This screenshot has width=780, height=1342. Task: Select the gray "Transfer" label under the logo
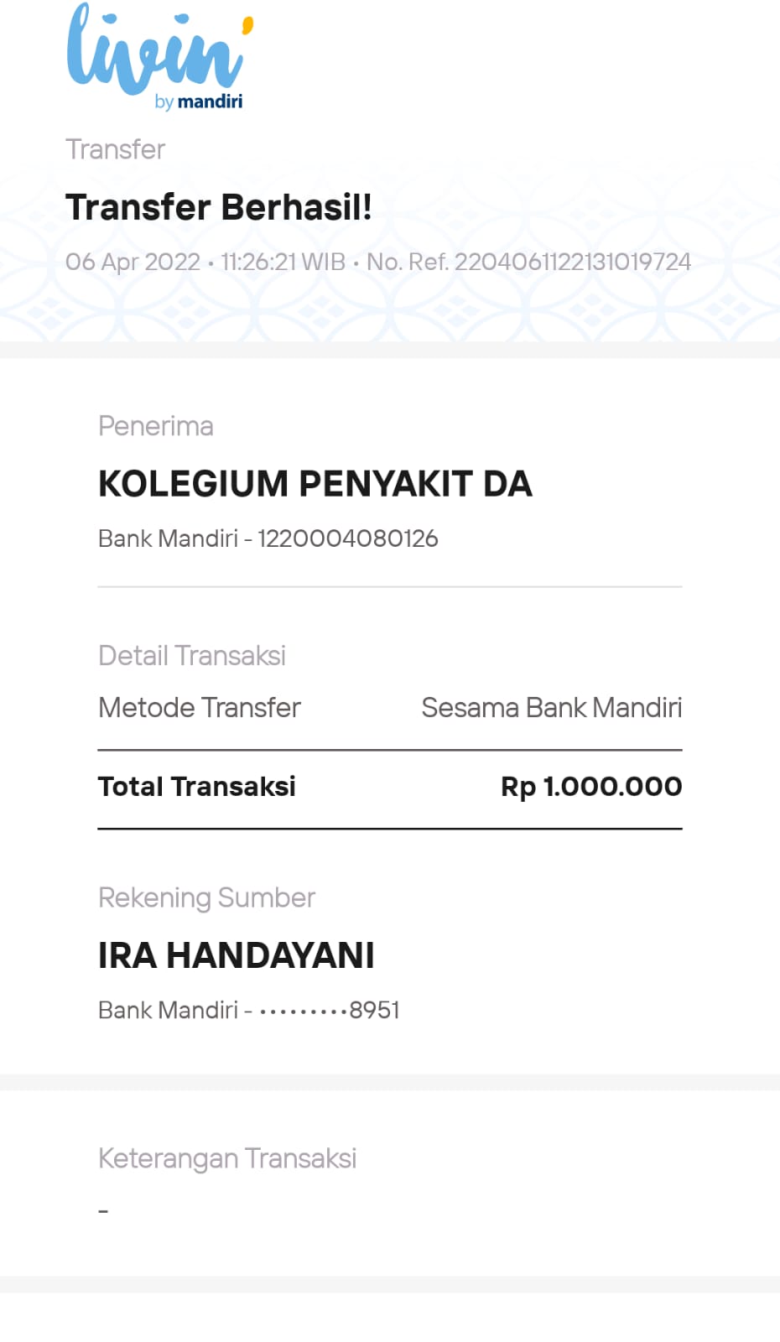[116, 149]
